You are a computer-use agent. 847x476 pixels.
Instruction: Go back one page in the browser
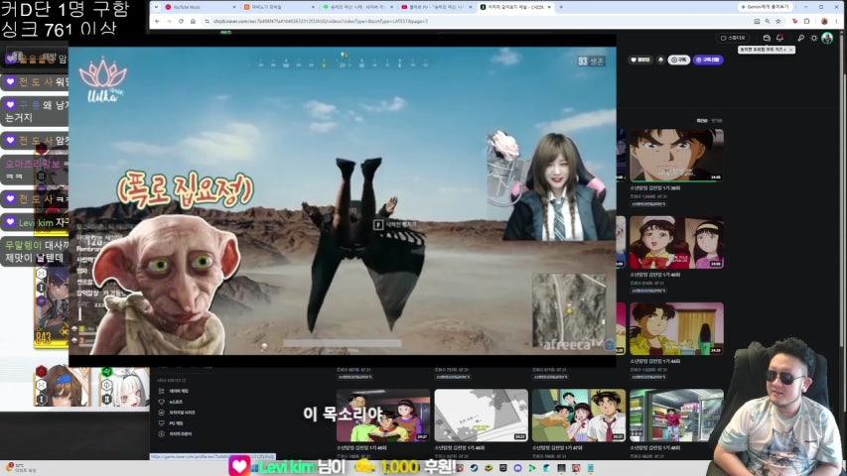point(157,21)
